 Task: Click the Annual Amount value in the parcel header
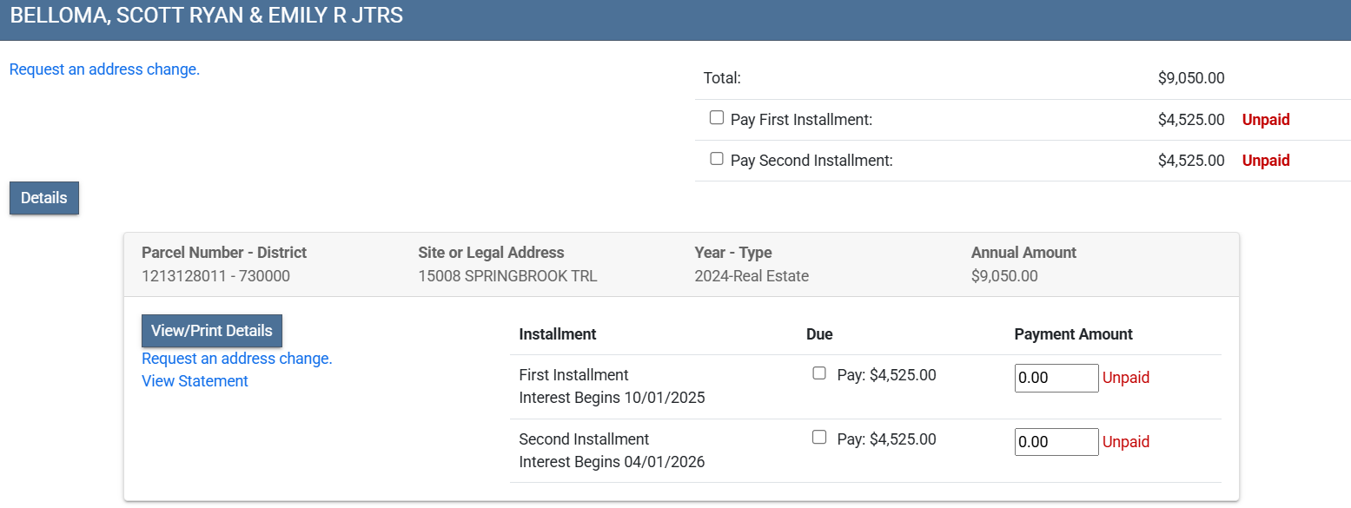(x=1004, y=276)
